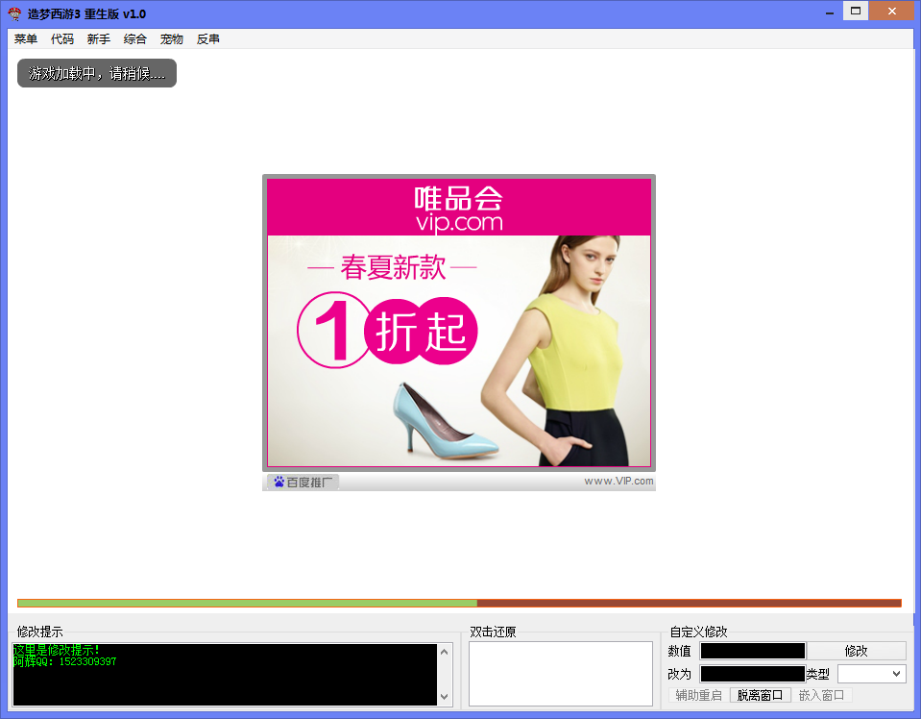Close the 造梦西游3 window
This screenshot has height=719, width=921.
[891, 12]
